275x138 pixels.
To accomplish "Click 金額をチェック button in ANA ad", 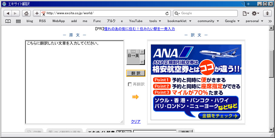I will [219, 116].
